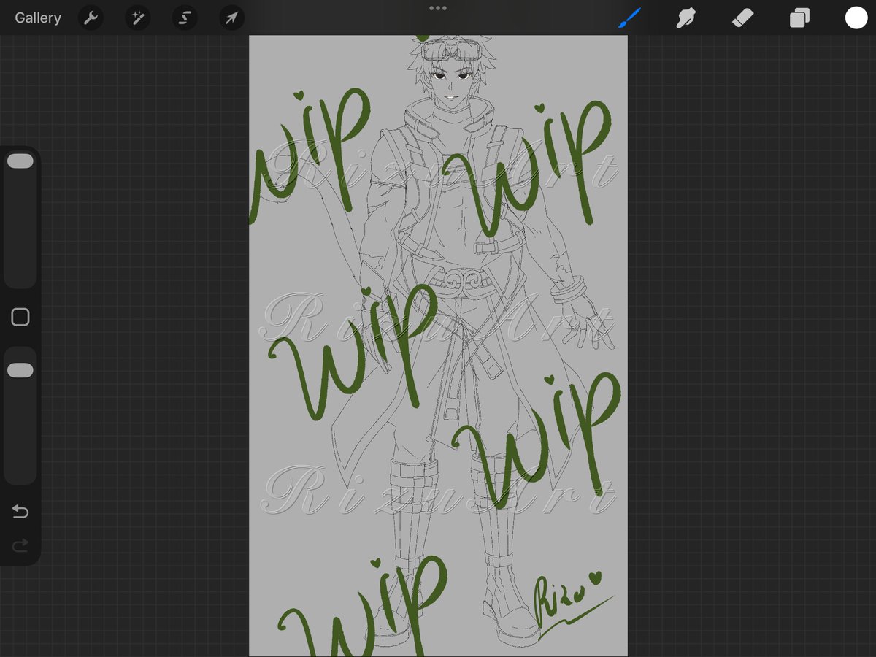Undo the last action
Screen dimensions: 876x657
pyautogui.click(x=20, y=512)
